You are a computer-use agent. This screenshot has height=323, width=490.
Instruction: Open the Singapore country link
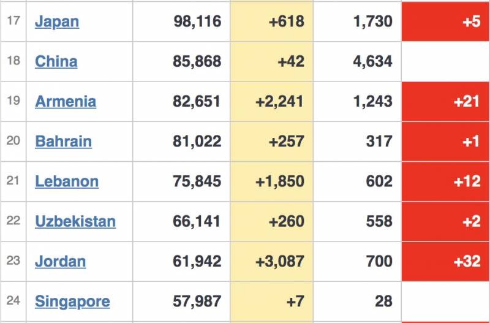[x=72, y=301]
